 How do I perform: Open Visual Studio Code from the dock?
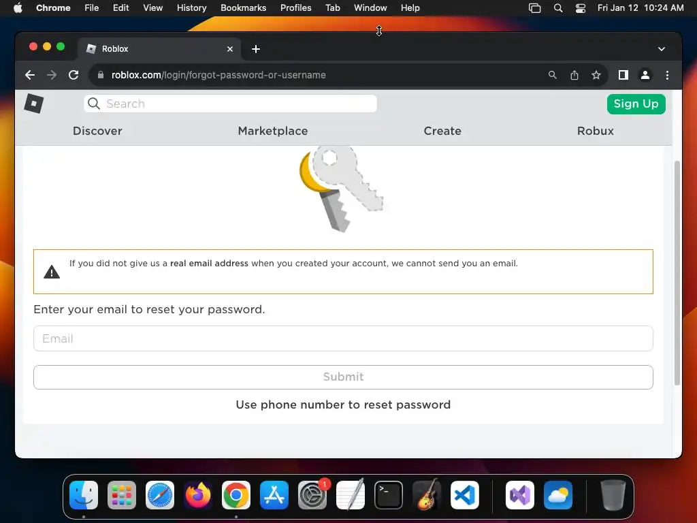[464, 495]
